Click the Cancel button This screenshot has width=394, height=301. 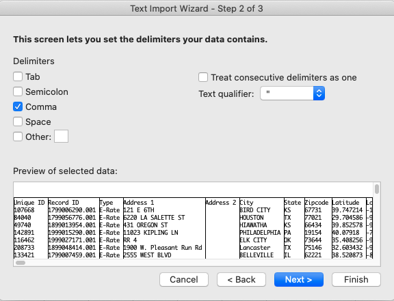(x=184, y=279)
